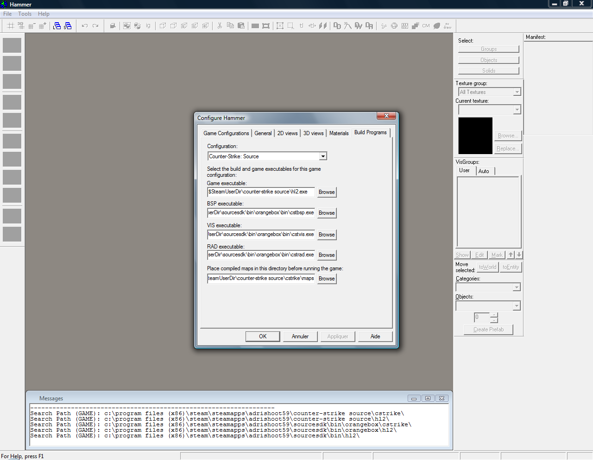This screenshot has height=460, width=593.
Task: Click the redo arrow icon
Action: coord(95,26)
